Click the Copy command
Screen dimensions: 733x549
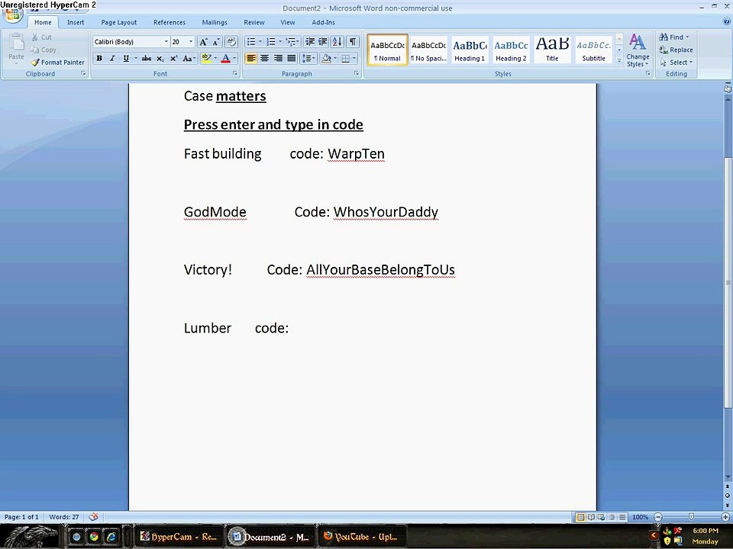44,50
